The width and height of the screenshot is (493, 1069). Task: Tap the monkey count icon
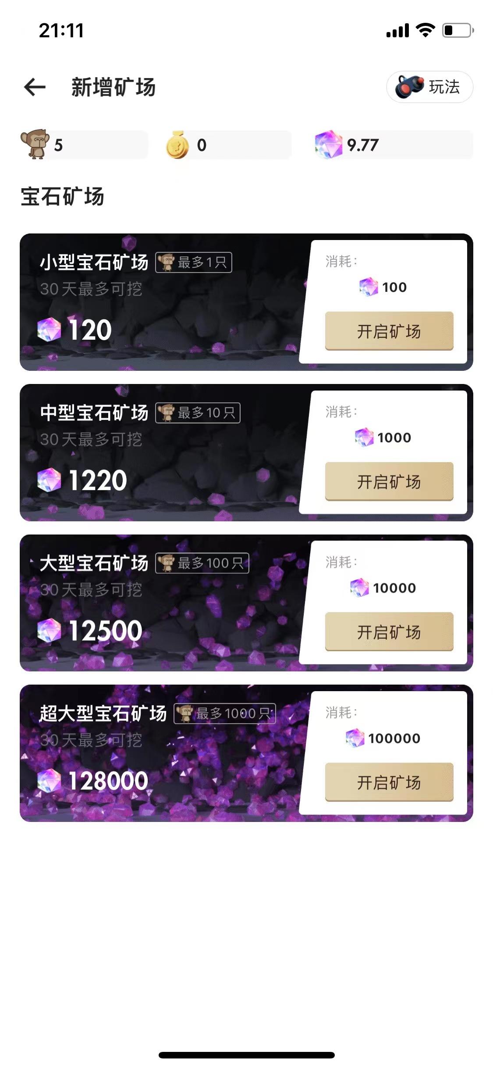[x=35, y=144]
